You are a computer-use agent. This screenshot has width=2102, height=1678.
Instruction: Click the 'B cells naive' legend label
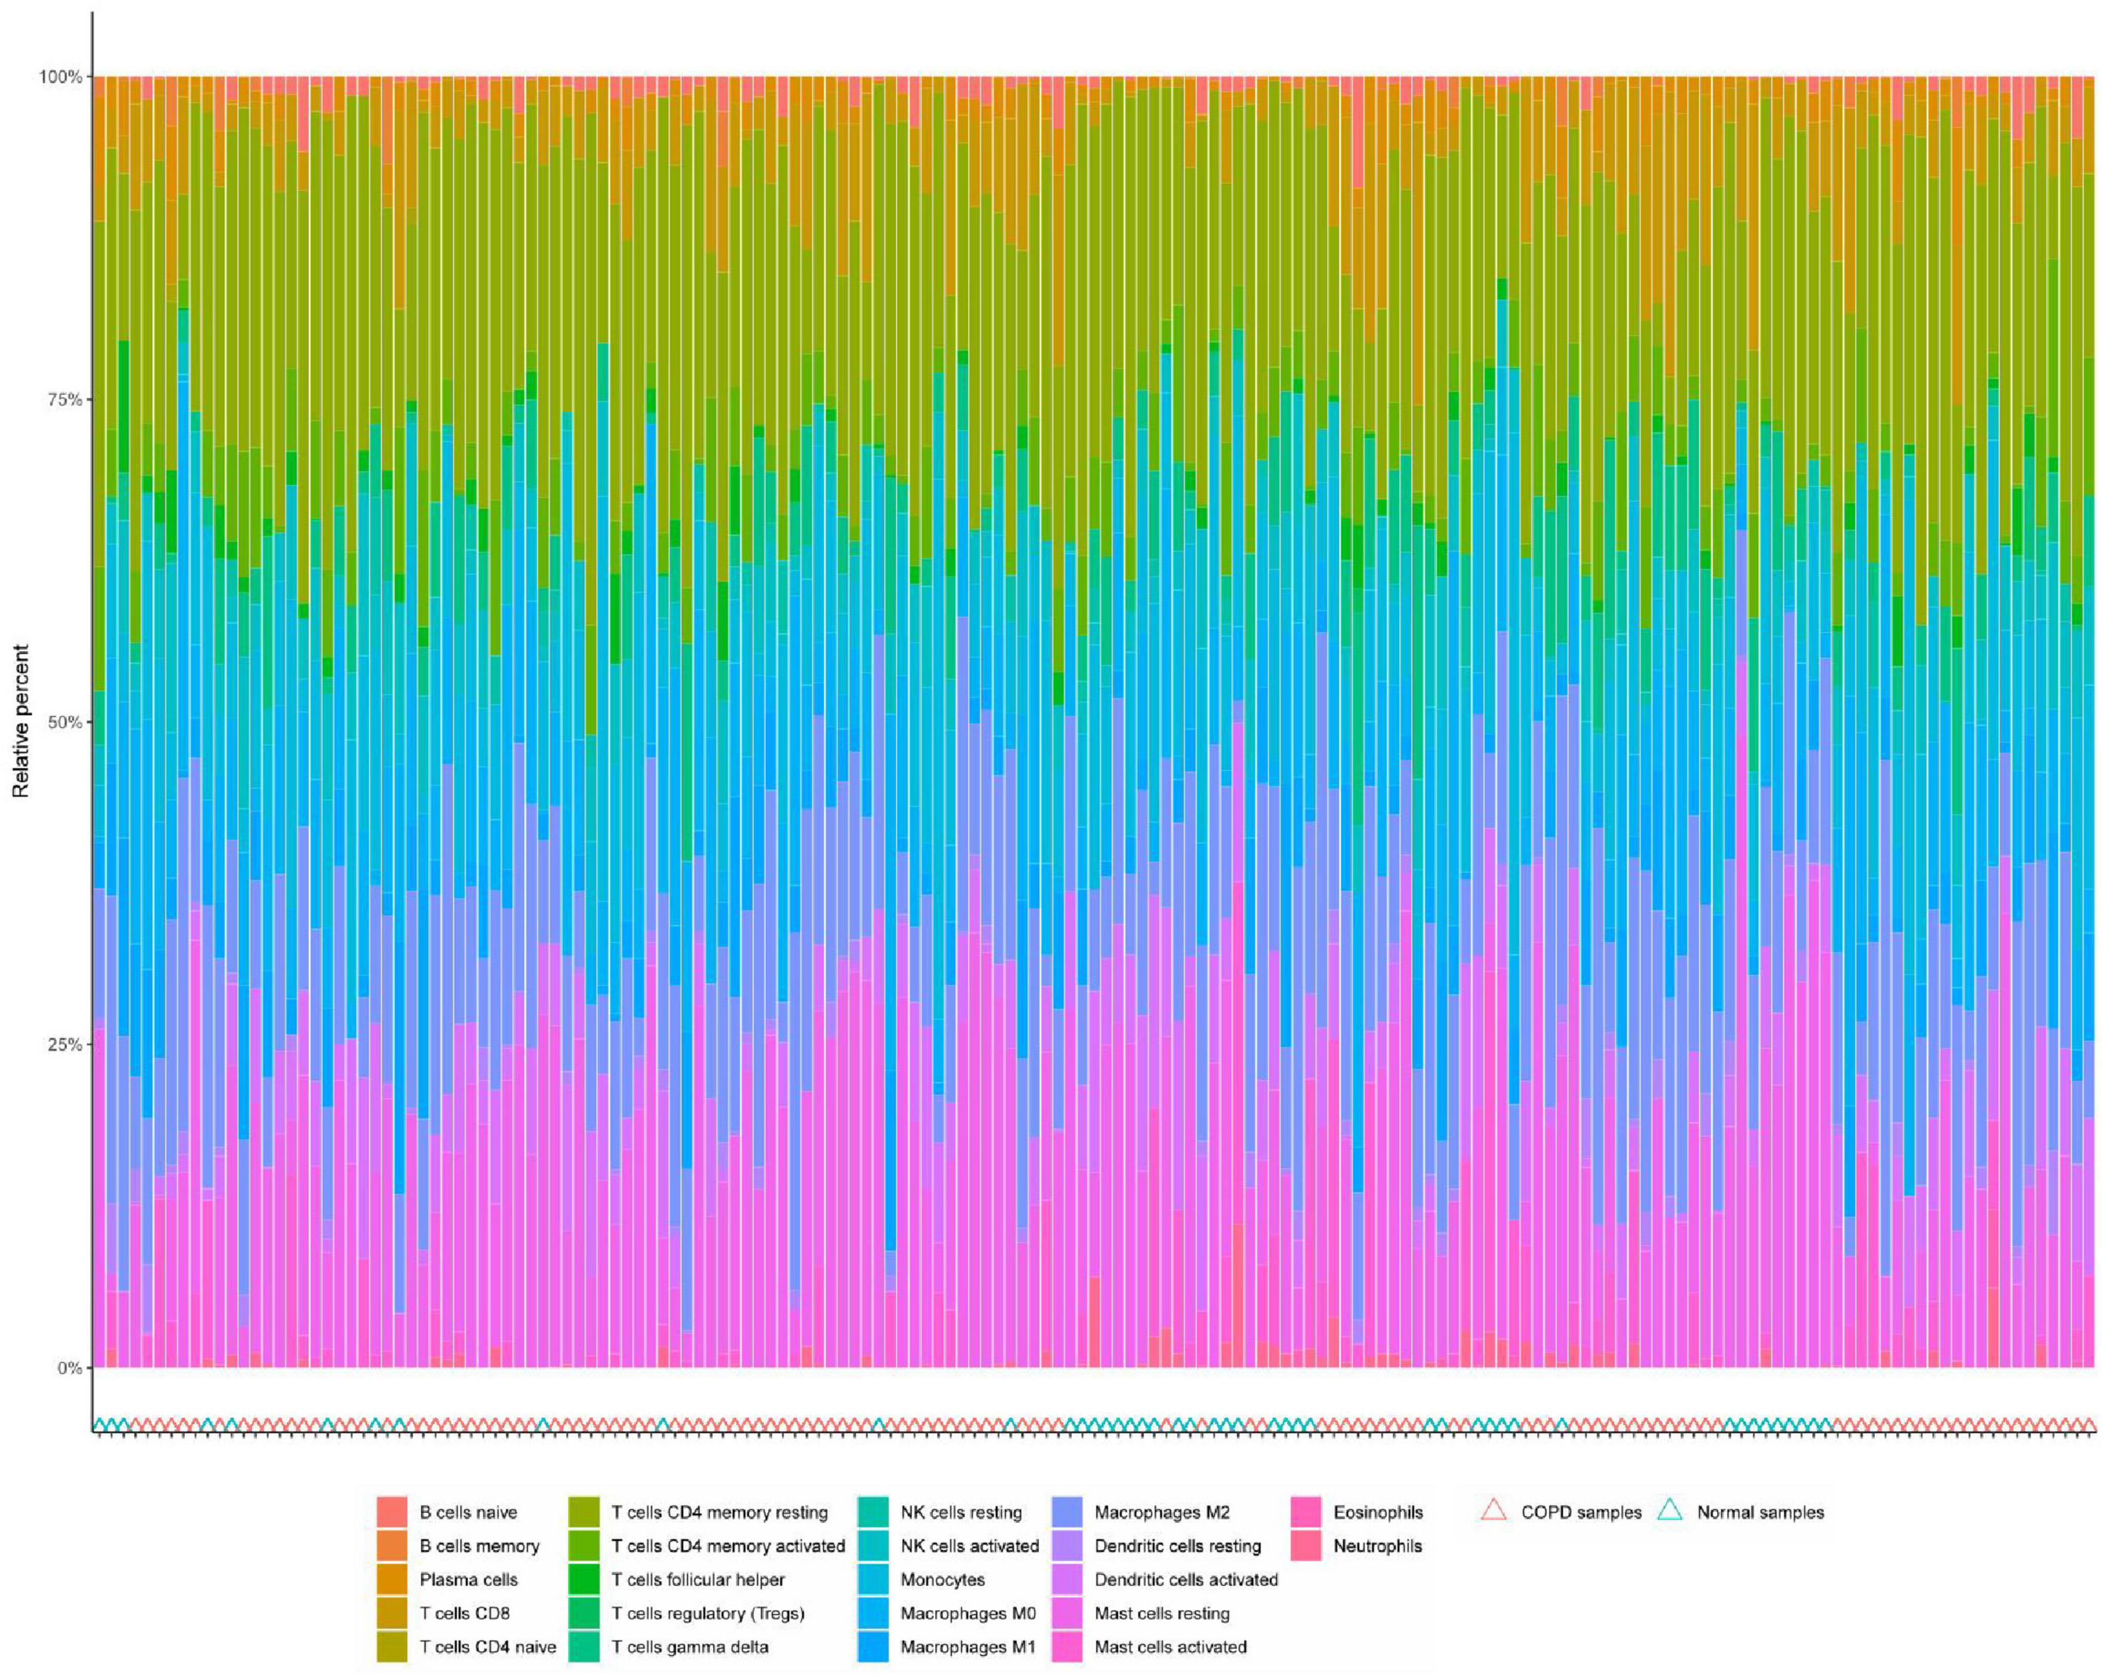[468, 1512]
